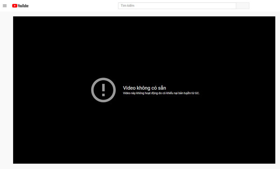Expand the sidebar with three-line icon

pos(5,6)
